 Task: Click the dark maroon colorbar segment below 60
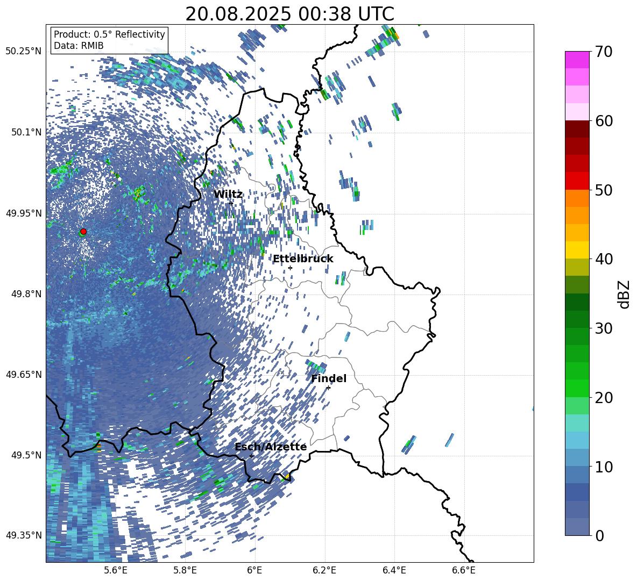tap(577, 129)
